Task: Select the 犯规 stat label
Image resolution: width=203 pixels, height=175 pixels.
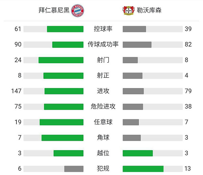Action: click(103, 169)
